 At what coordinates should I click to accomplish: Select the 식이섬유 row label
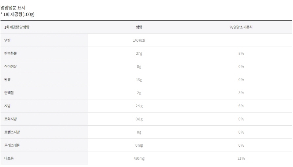[x=11, y=67]
